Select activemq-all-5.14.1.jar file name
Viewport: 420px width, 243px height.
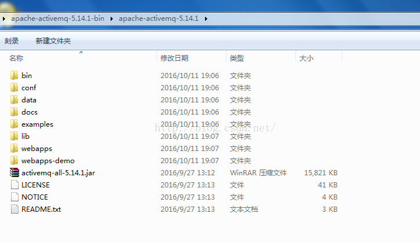point(58,173)
